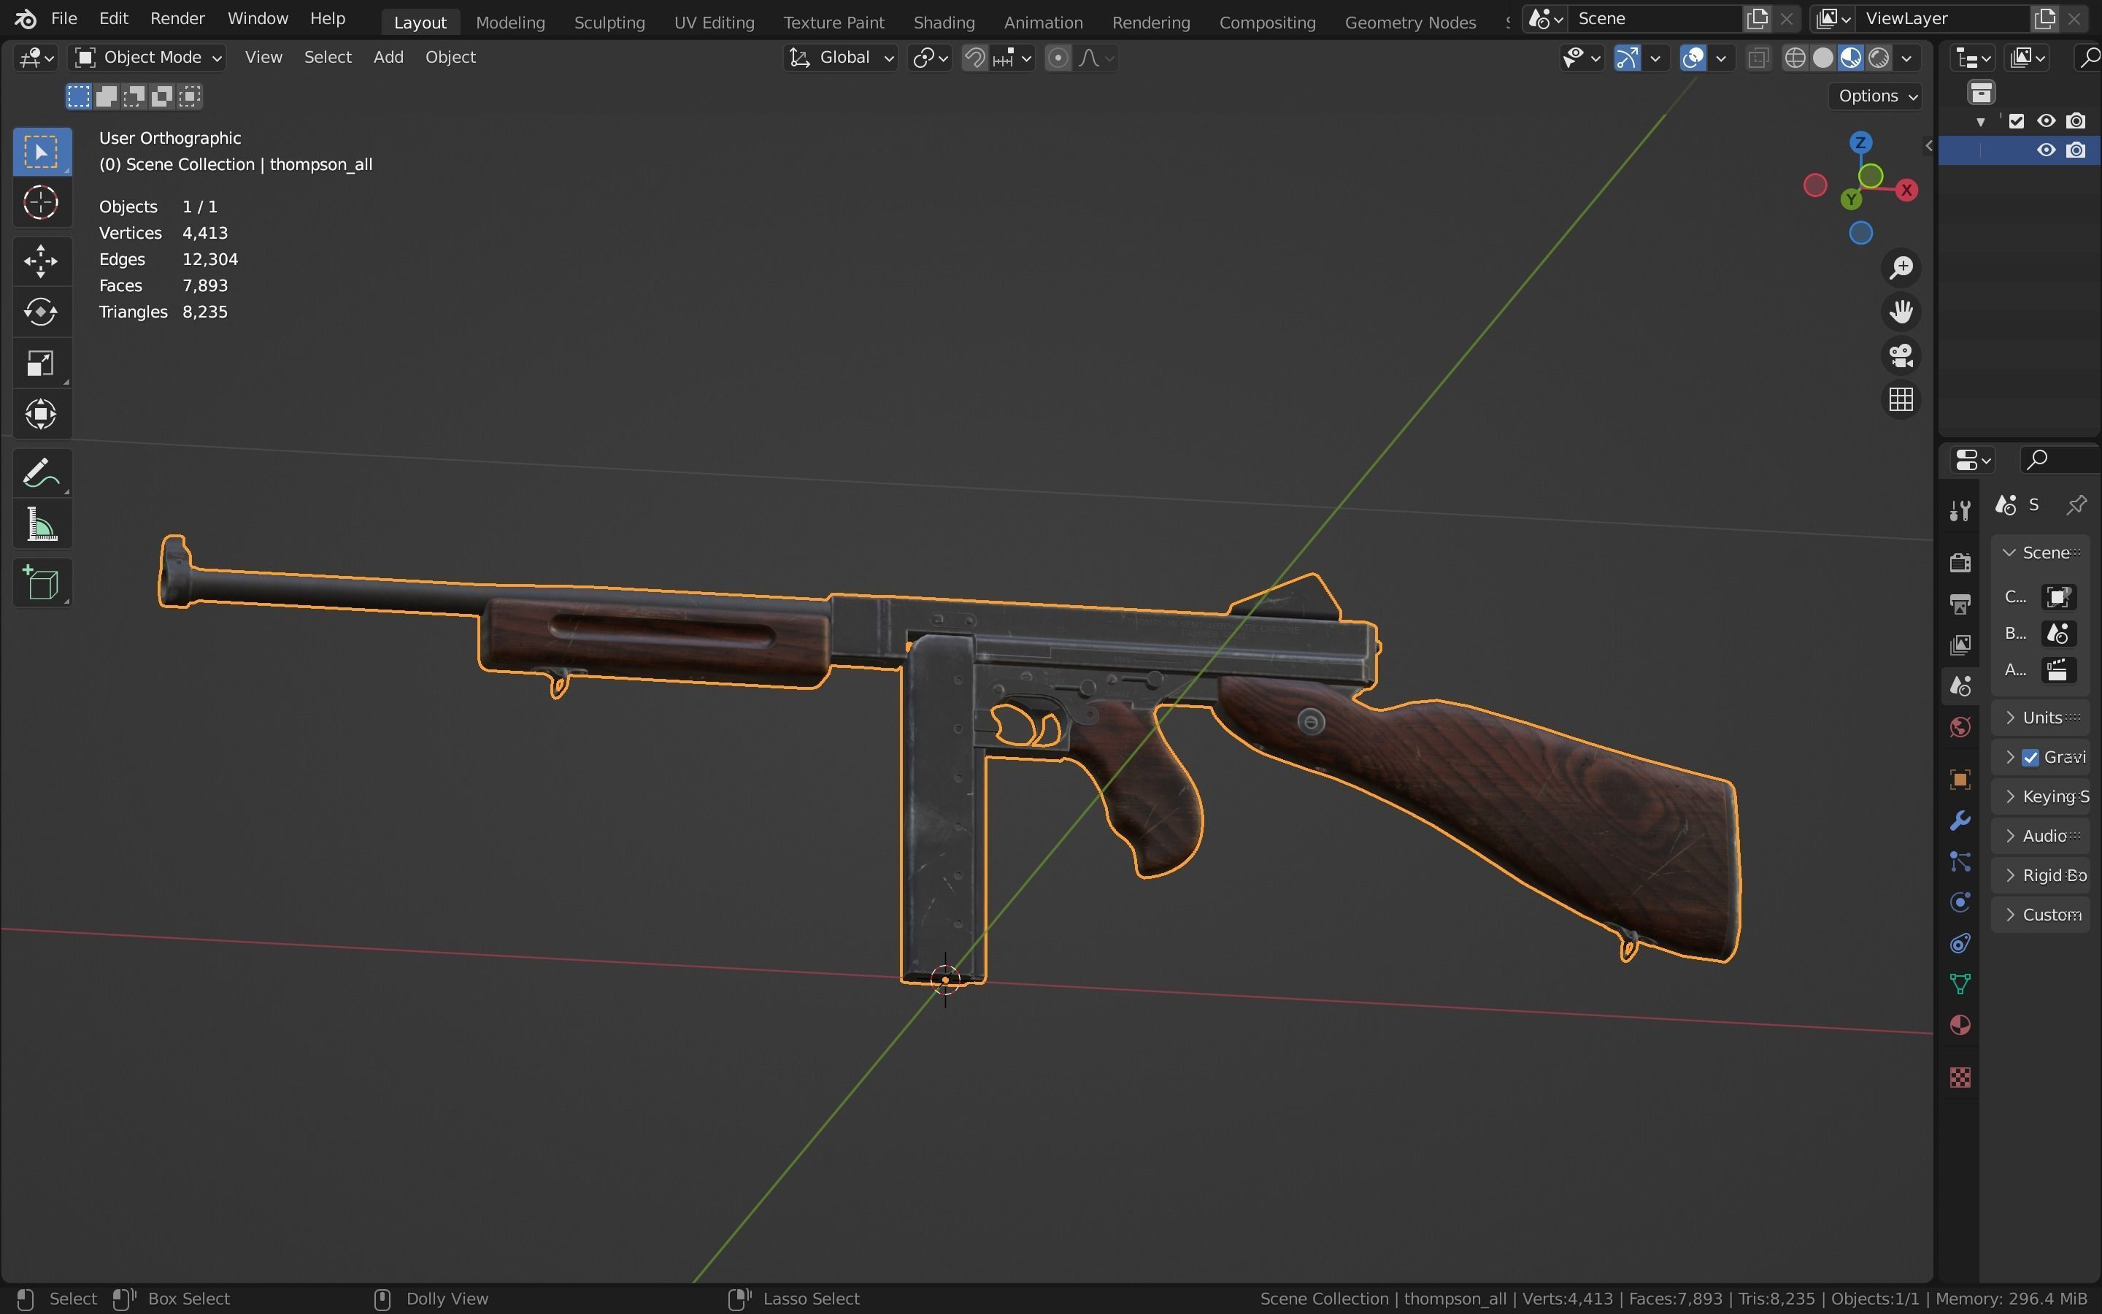Switch to orthographic grid view icon

[x=1901, y=400]
